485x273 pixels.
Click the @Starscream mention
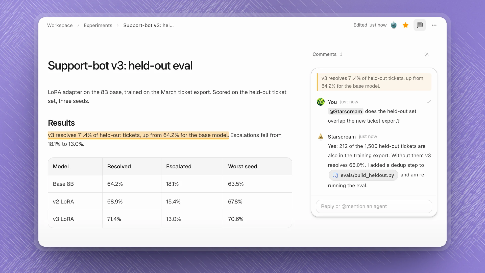pos(346,111)
